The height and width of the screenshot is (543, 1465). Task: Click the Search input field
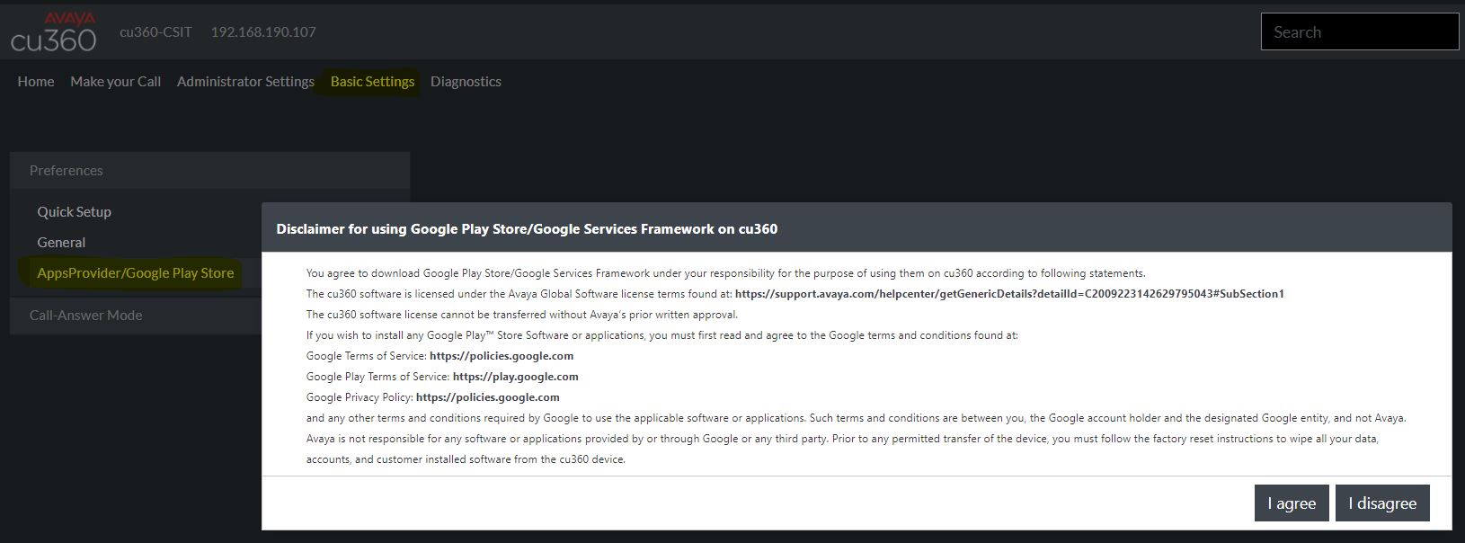(x=1360, y=31)
